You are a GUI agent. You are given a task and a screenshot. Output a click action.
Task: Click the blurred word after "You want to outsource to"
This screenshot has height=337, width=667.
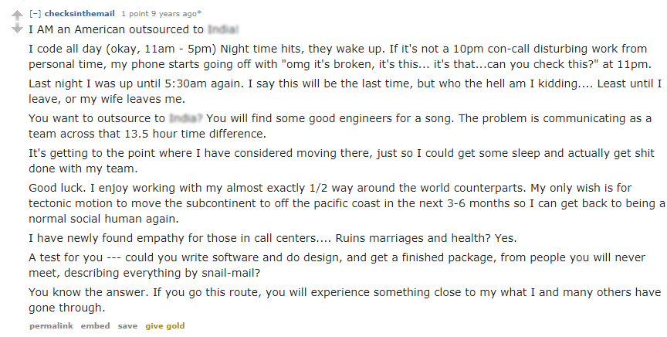[185, 118]
